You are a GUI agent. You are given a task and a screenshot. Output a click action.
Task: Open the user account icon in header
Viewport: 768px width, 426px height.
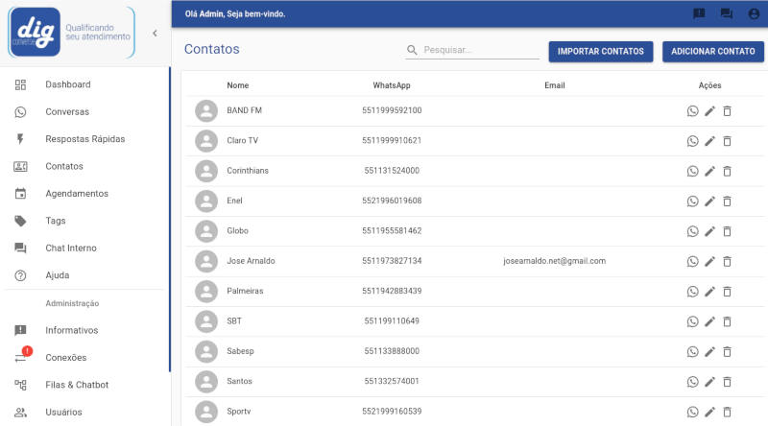[x=754, y=13]
